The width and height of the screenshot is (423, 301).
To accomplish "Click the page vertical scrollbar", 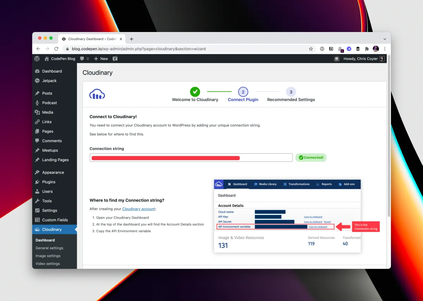I will click(389, 136).
